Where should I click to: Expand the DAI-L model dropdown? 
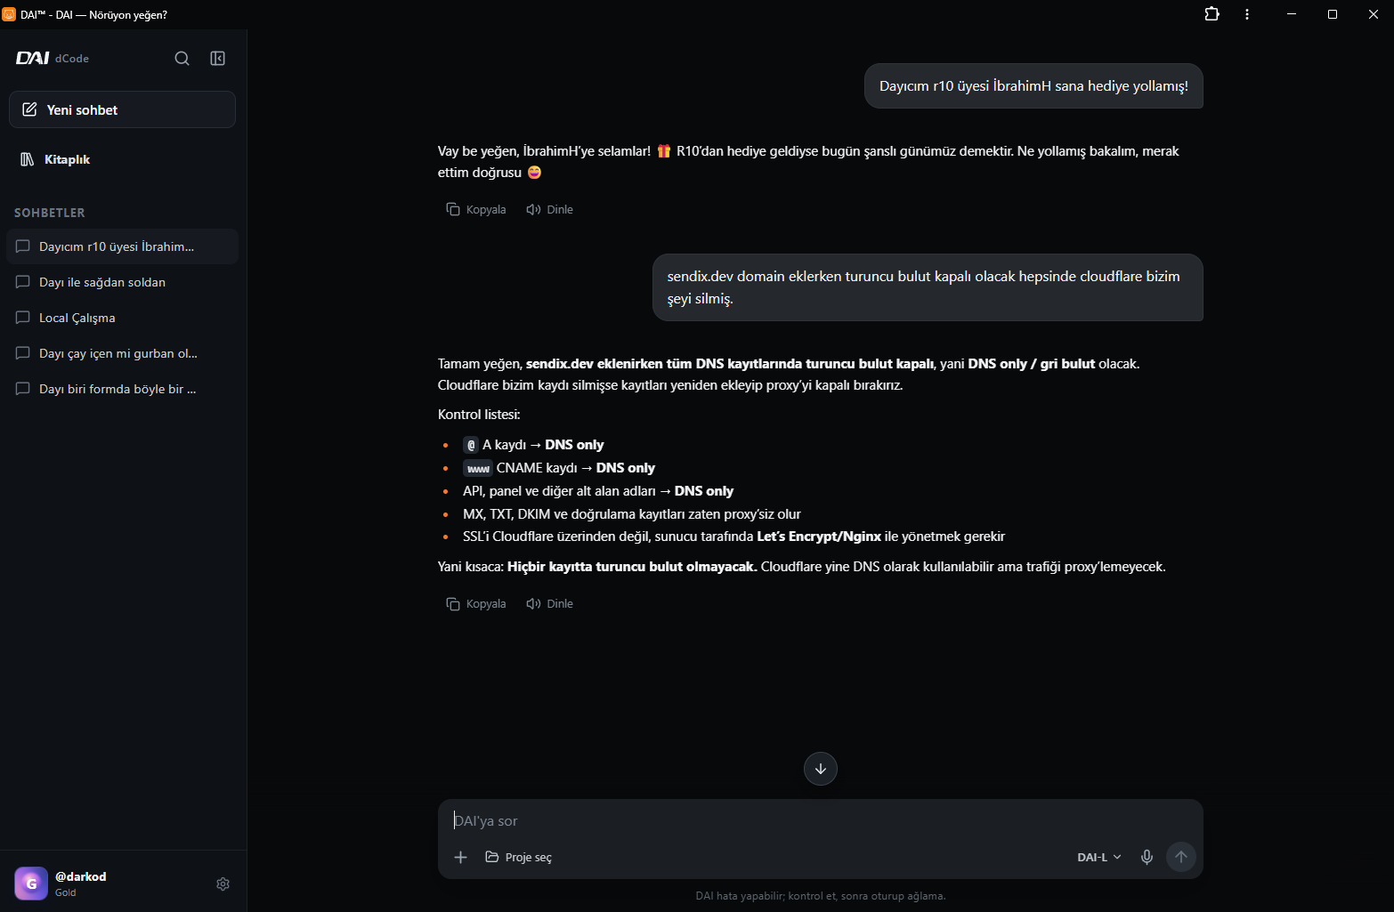[1099, 857]
